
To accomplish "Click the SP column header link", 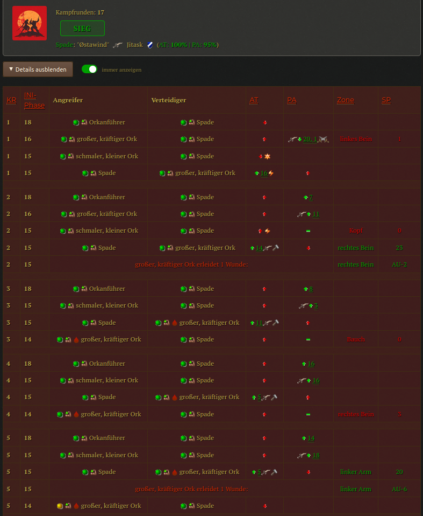I will tap(386, 100).
